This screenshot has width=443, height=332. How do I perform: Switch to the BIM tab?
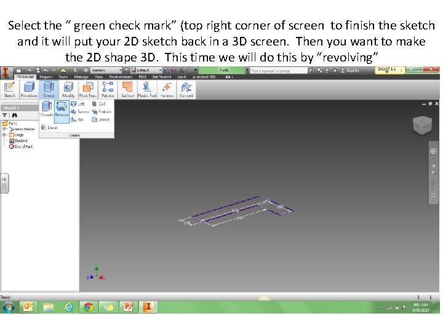[142, 77]
